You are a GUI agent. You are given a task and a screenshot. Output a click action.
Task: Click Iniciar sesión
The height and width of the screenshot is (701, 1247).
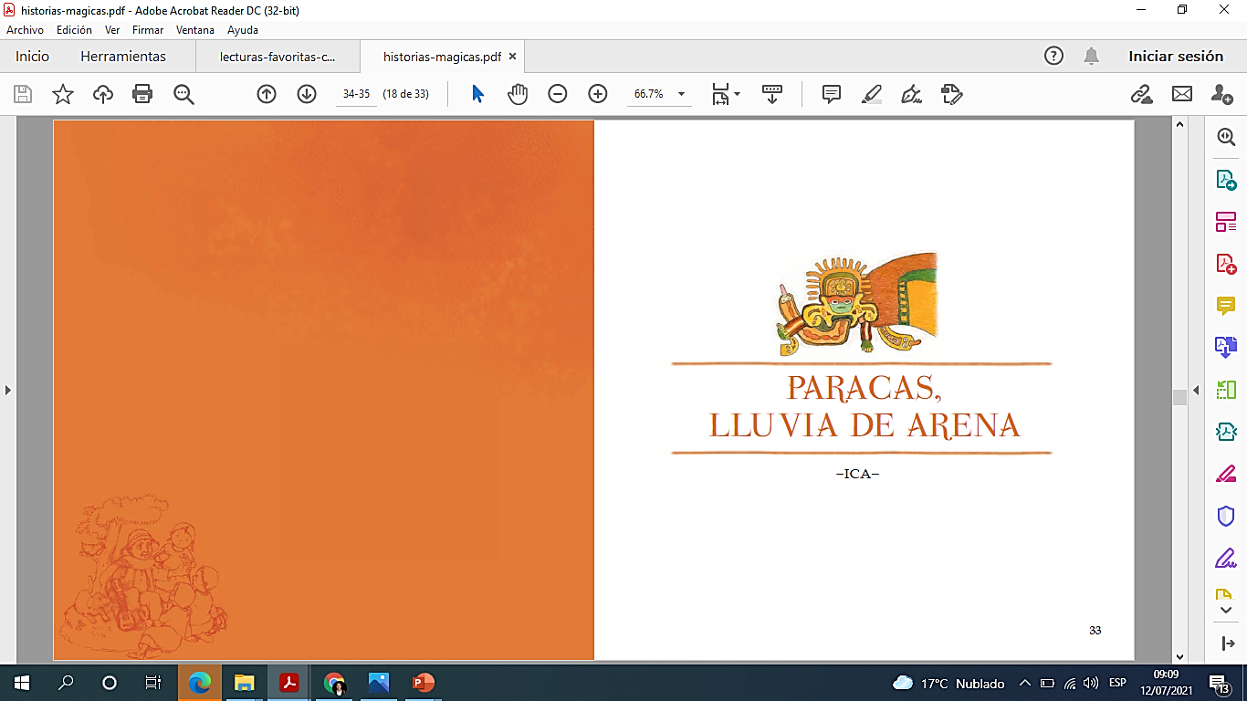tap(1176, 57)
